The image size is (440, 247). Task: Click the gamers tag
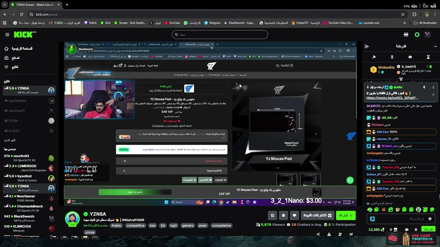click(188, 225)
